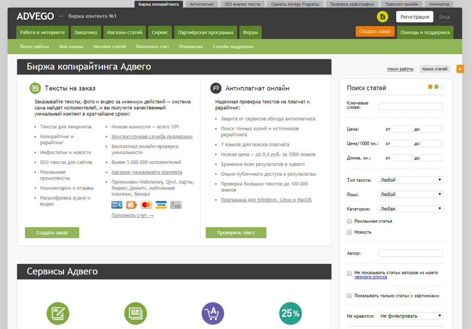Focus the 'Ключевые слова' input field

click(x=411, y=107)
